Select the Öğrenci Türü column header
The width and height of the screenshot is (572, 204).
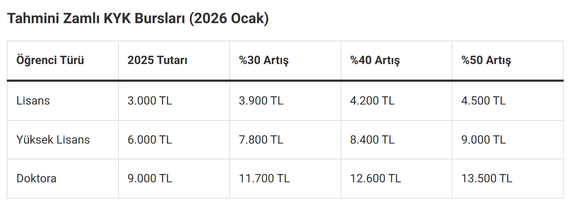coord(50,60)
